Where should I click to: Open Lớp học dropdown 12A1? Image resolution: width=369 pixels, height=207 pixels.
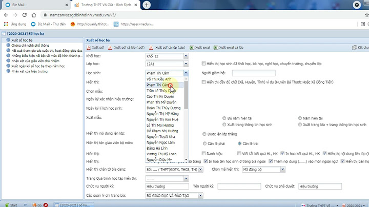coord(186,64)
